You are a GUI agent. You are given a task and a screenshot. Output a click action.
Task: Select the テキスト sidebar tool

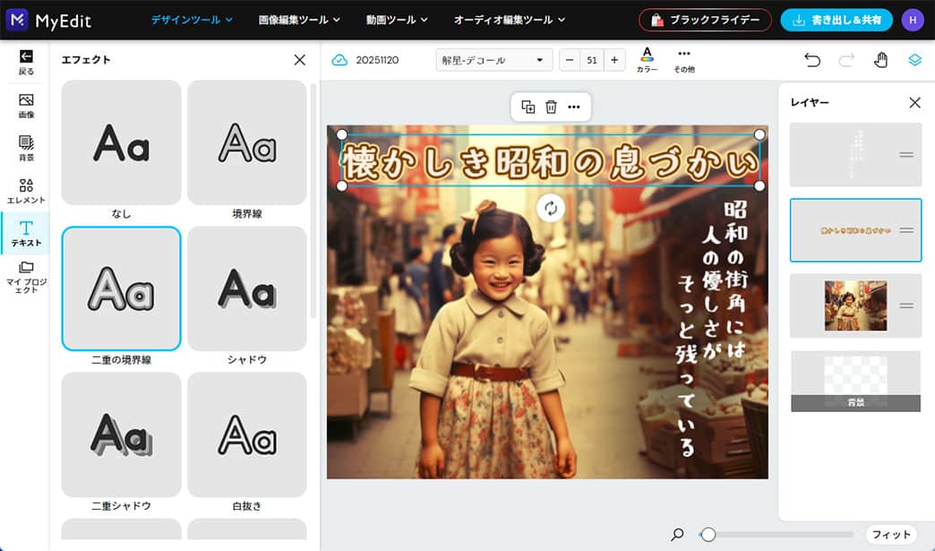[26, 233]
